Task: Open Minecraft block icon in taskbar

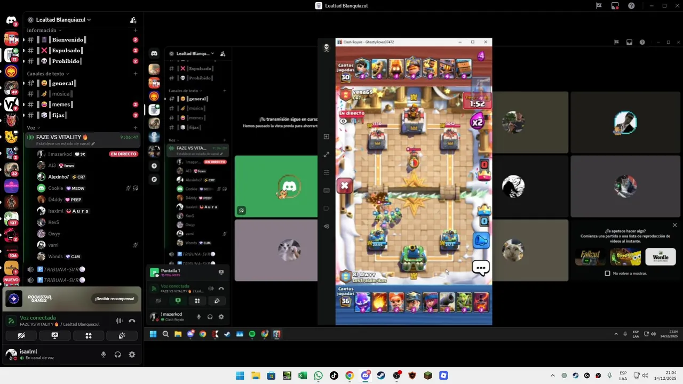Action: tap(427, 375)
